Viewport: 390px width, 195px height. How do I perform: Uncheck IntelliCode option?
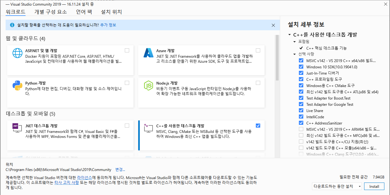pos(301,117)
